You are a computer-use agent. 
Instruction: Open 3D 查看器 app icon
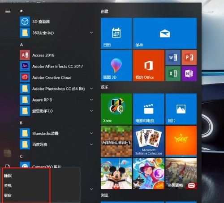pos(25,21)
